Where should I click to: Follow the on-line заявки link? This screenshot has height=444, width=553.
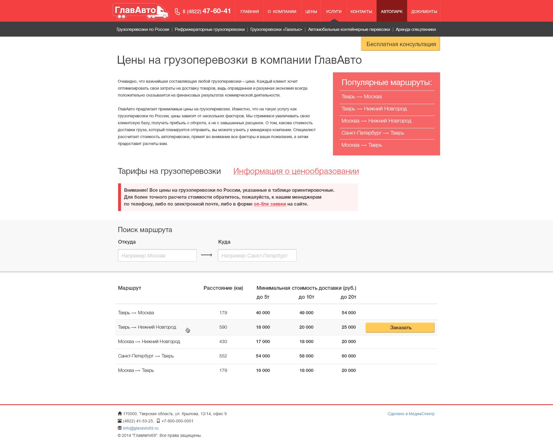click(x=270, y=204)
